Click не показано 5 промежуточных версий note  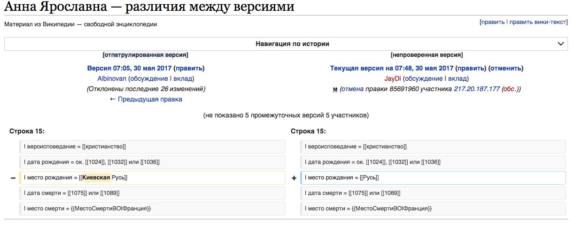[286, 115]
